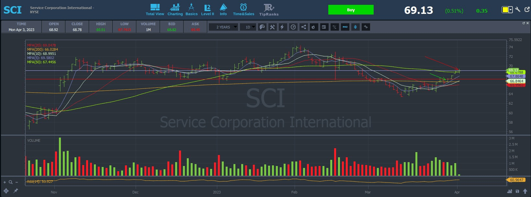Click the Mon Apr 3, 2023 date
The height and width of the screenshot is (197, 531).
point(21,30)
